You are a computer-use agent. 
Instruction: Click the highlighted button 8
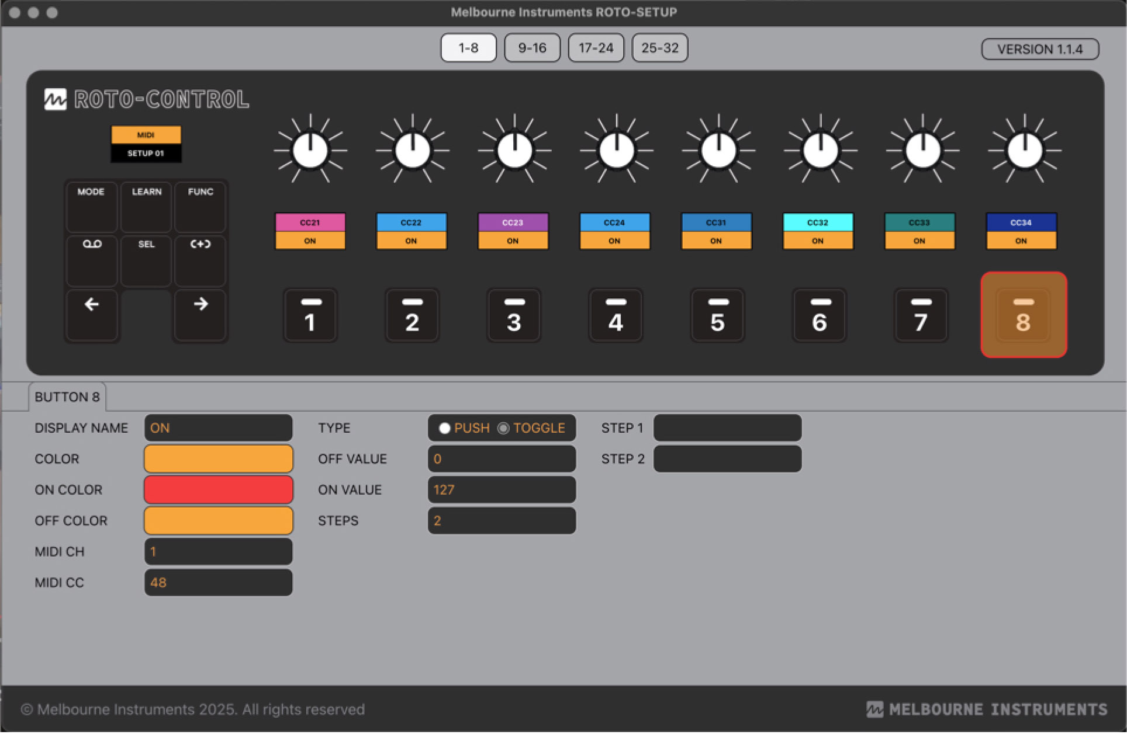[1024, 315]
